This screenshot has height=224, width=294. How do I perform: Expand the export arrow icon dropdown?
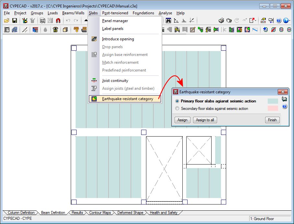pos(256,20)
